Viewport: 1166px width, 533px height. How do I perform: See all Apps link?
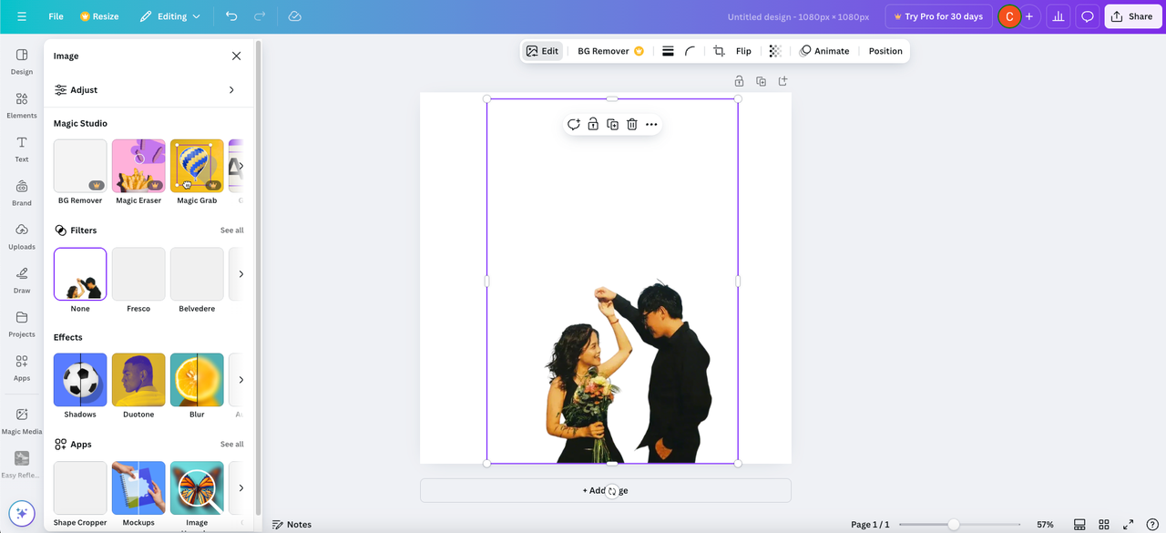(231, 445)
